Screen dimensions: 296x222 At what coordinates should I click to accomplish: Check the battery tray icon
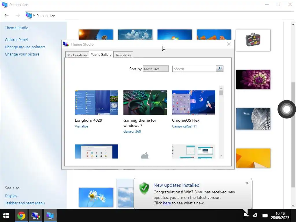pyautogui.click(x=265, y=215)
